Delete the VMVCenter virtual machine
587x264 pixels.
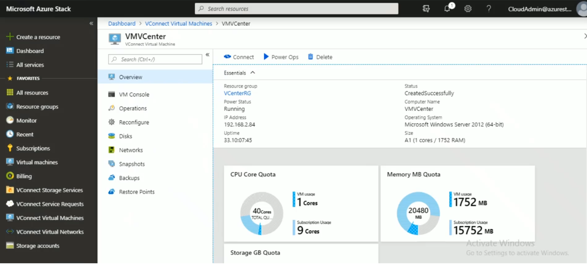point(320,57)
